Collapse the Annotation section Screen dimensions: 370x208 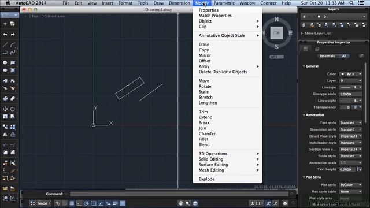(304, 115)
